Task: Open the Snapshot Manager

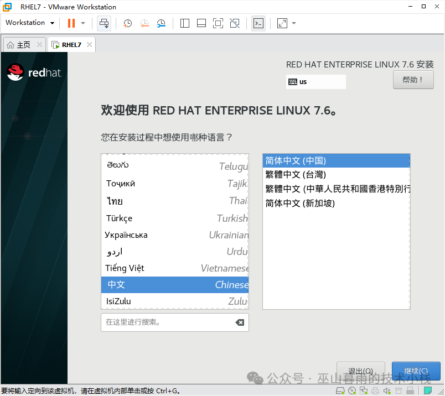Action: tap(161, 23)
